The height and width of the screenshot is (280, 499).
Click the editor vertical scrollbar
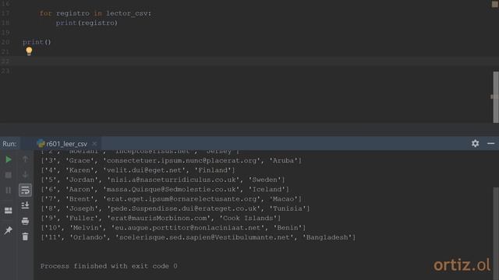(x=496, y=96)
